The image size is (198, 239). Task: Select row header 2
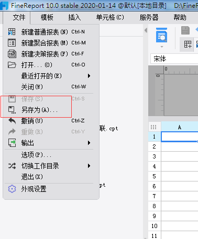point(155,146)
